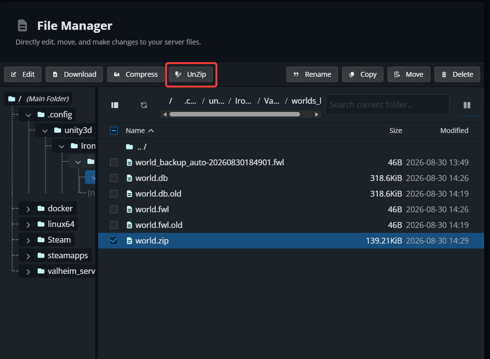Click the world.fwl.old file icon
The width and height of the screenshot is (490, 359).
(129, 225)
